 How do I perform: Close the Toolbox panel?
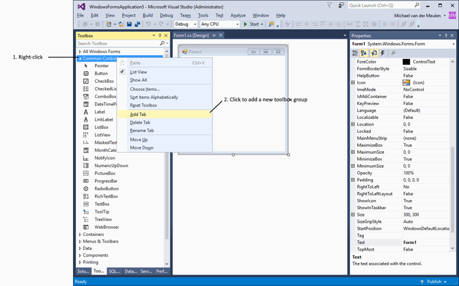(166, 35)
